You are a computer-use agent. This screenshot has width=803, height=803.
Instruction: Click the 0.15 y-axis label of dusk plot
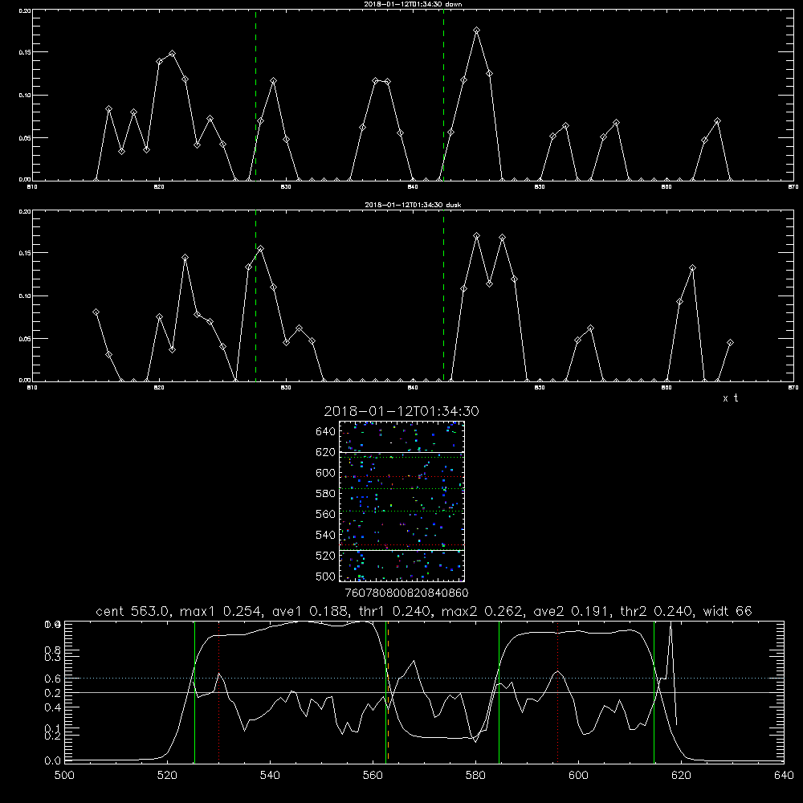25,253
